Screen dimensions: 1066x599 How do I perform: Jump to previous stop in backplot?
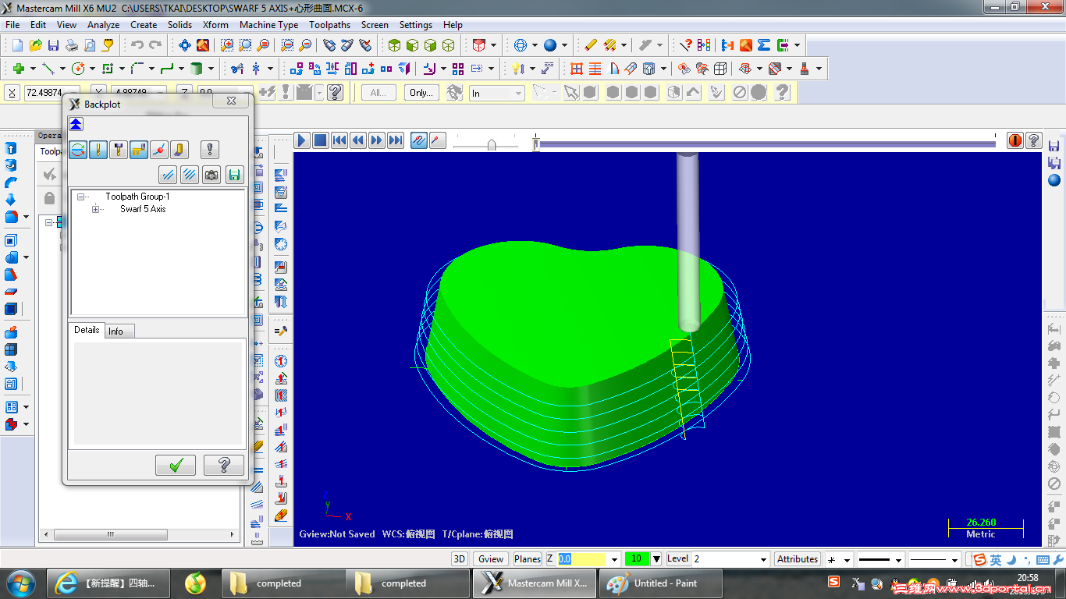coord(339,140)
